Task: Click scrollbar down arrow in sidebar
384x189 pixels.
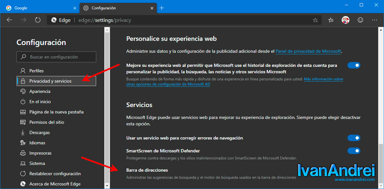Action: (x=107, y=186)
